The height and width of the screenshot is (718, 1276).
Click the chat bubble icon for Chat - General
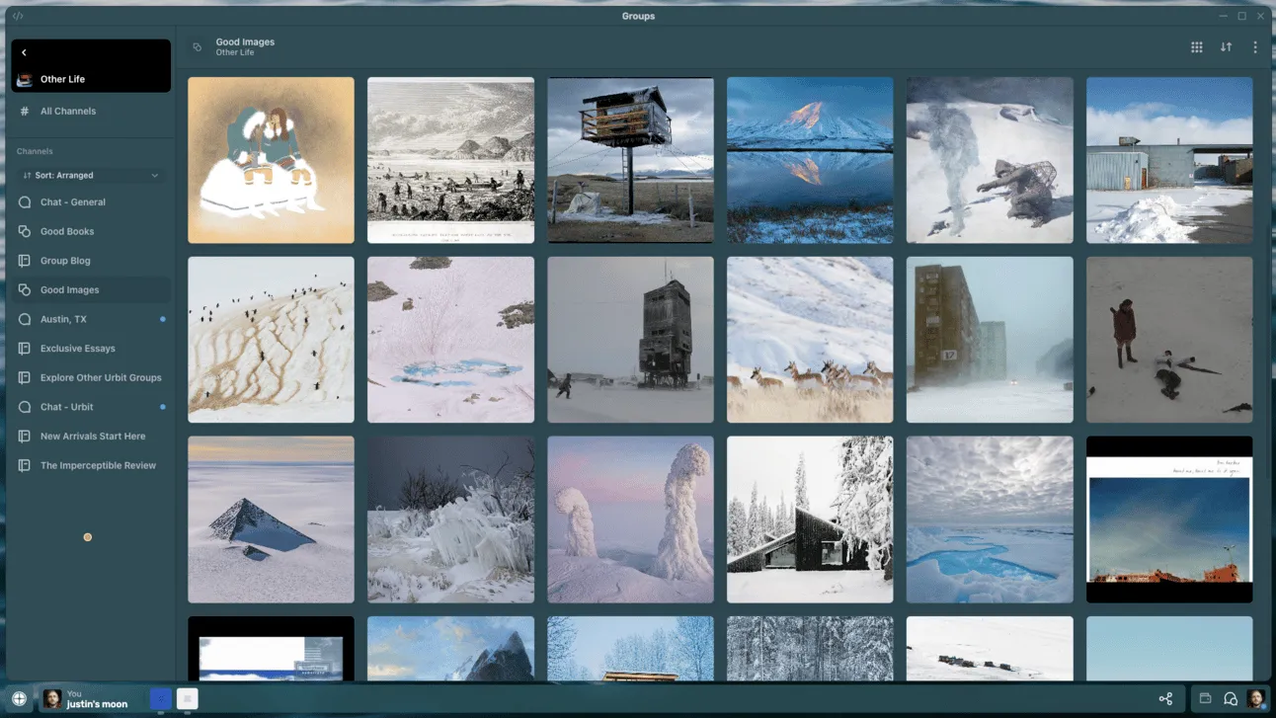tap(25, 201)
